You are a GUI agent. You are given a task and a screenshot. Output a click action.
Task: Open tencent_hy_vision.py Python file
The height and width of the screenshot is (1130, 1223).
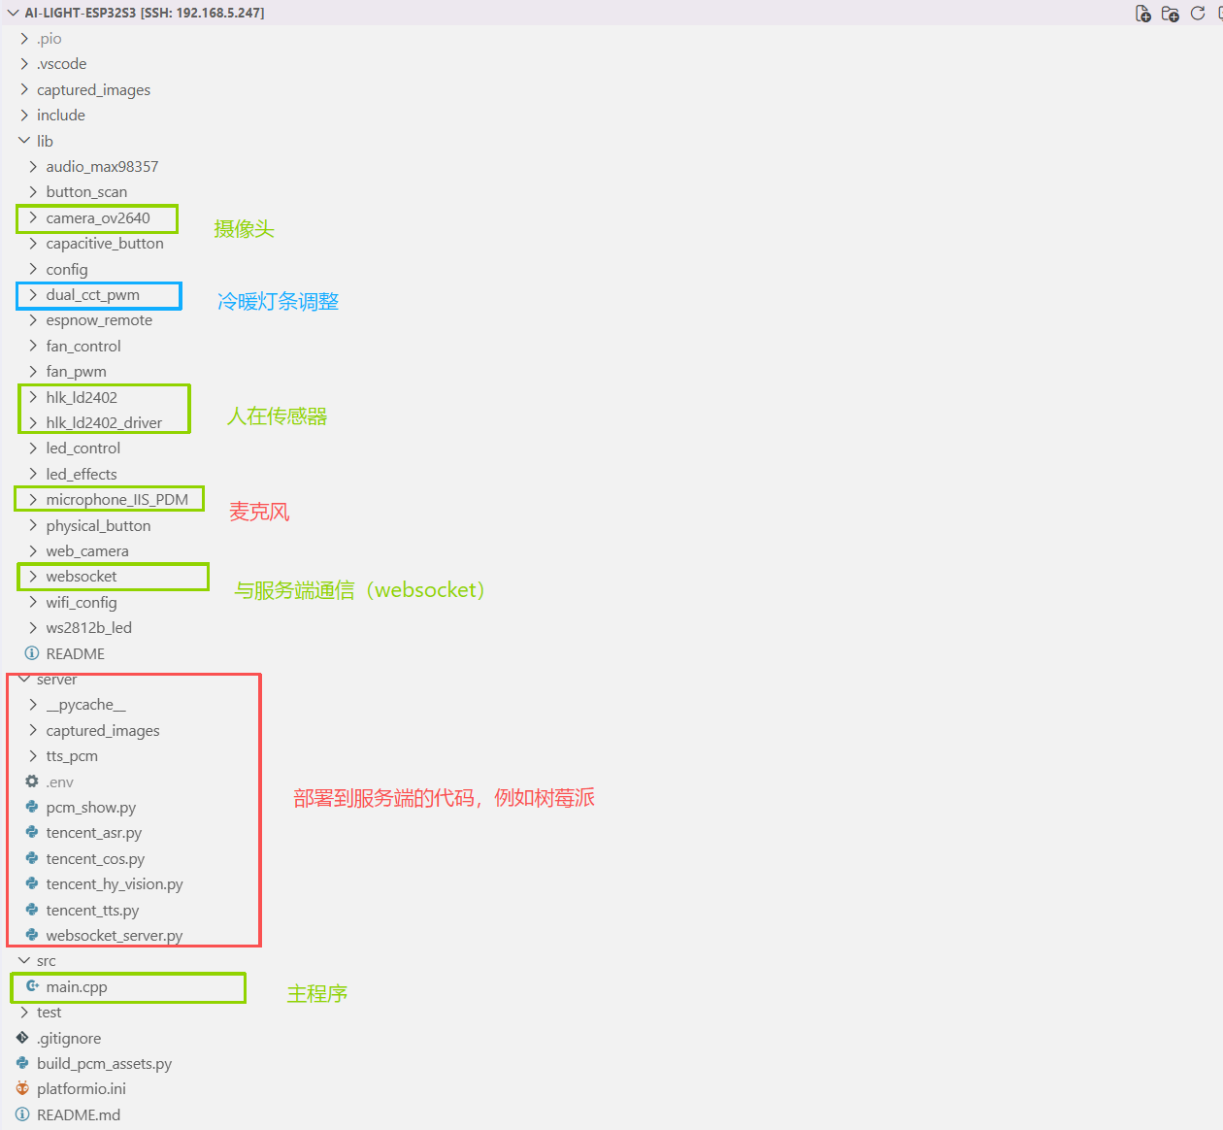pos(115,883)
